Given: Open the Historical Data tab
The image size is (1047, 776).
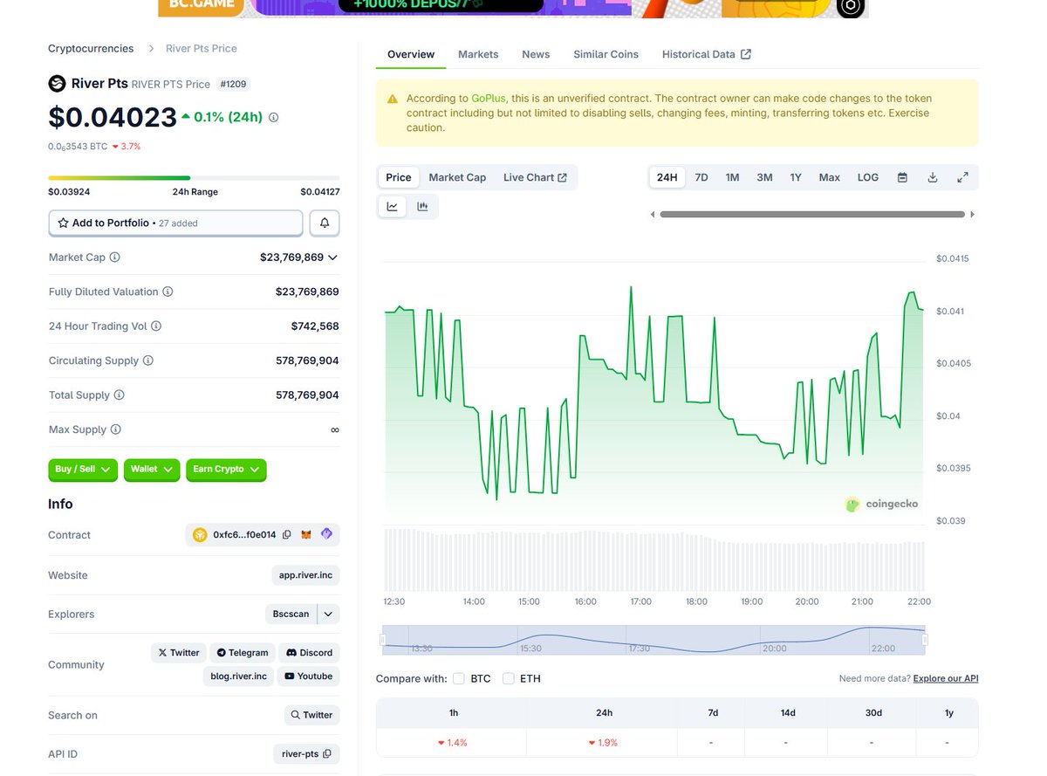Looking at the screenshot, I should pyautogui.click(x=707, y=54).
